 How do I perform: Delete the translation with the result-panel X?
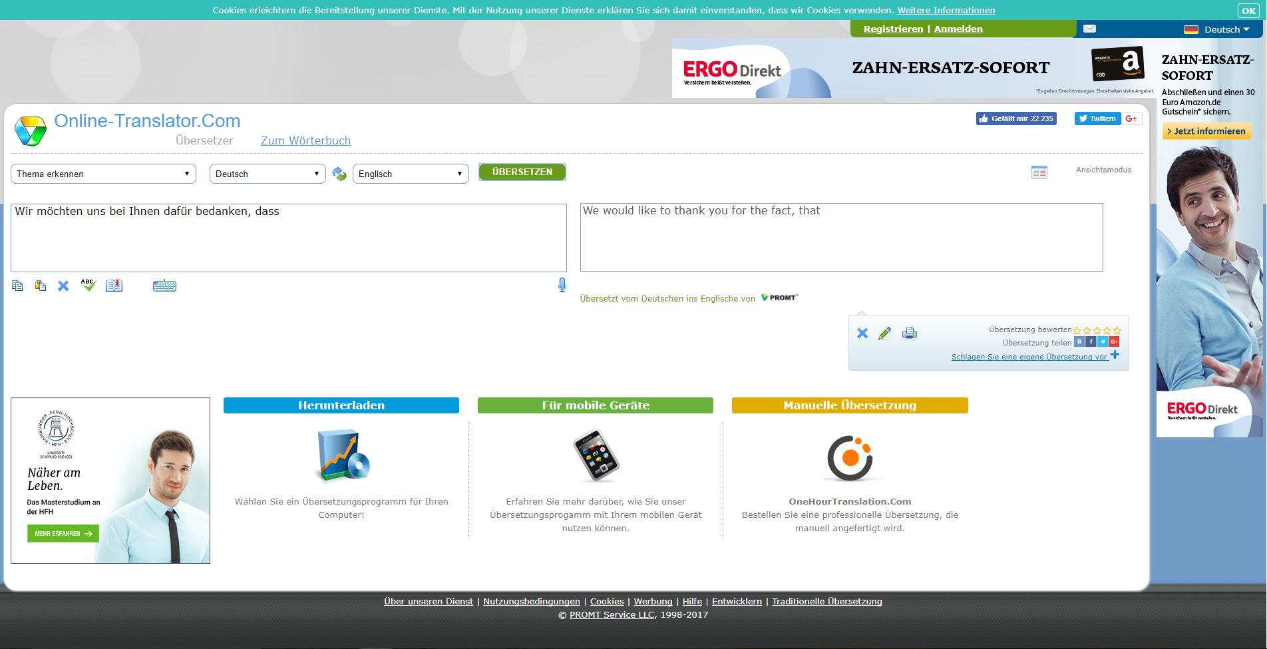click(x=862, y=333)
